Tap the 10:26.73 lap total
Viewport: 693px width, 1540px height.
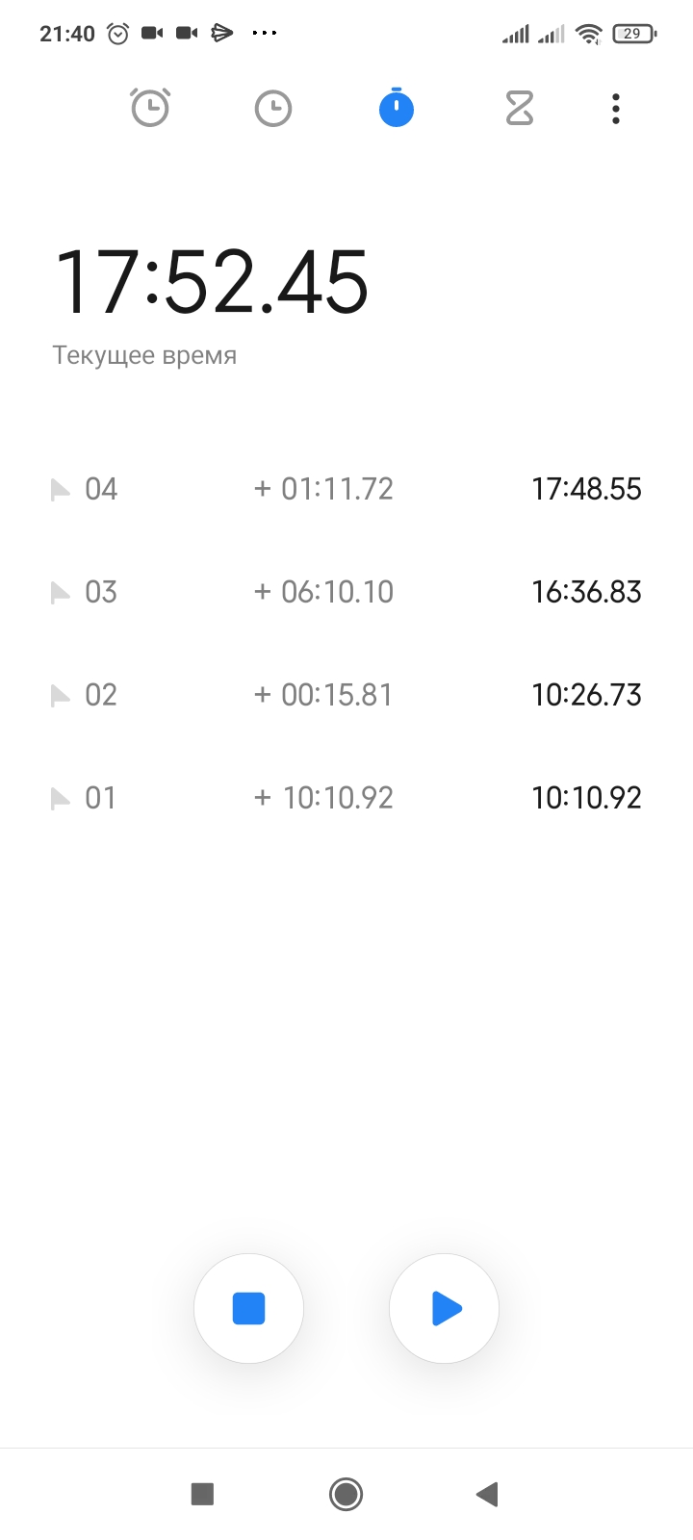click(586, 695)
